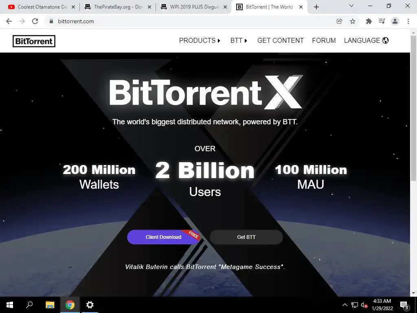Open the media control icon in toolbar

pyautogui.click(x=382, y=21)
